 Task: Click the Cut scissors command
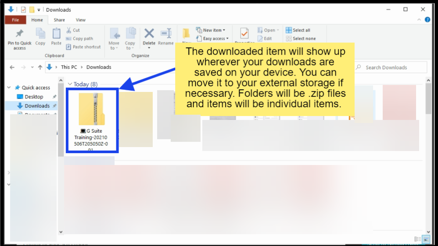(x=73, y=30)
